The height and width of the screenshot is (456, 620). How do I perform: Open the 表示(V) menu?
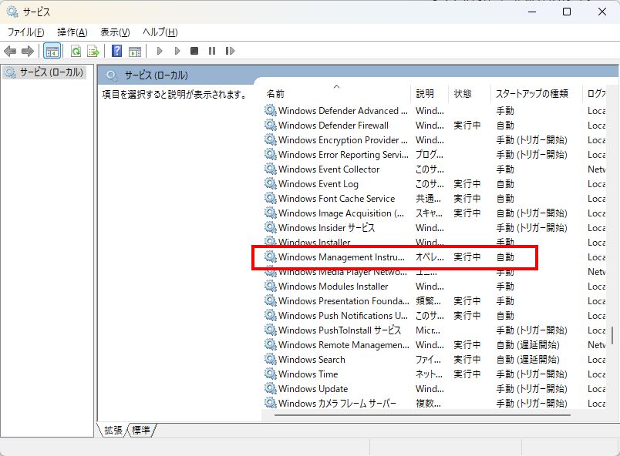(x=115, y=32)
